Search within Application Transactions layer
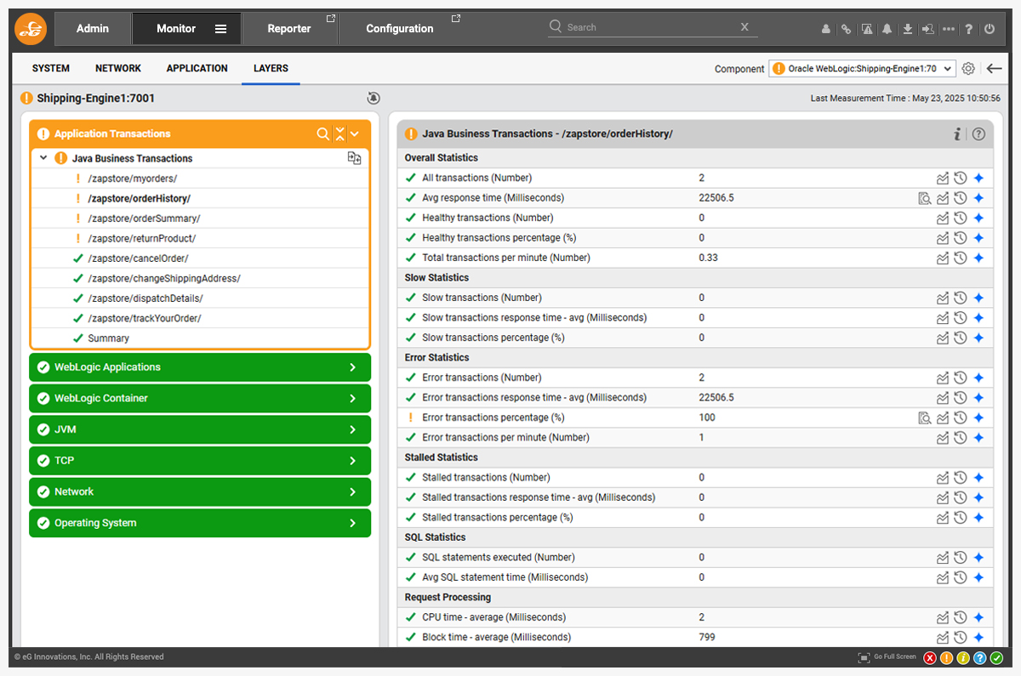Viewport: 1021px width, 676px height. [323, 133]
